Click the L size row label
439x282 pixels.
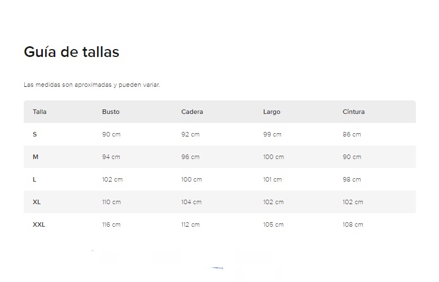coord(34,179)
